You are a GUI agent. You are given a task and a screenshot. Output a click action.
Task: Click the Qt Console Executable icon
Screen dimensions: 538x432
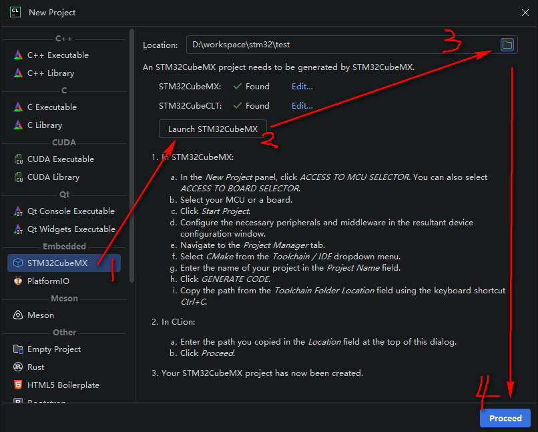pyautogui.click(x=18, y=211)
